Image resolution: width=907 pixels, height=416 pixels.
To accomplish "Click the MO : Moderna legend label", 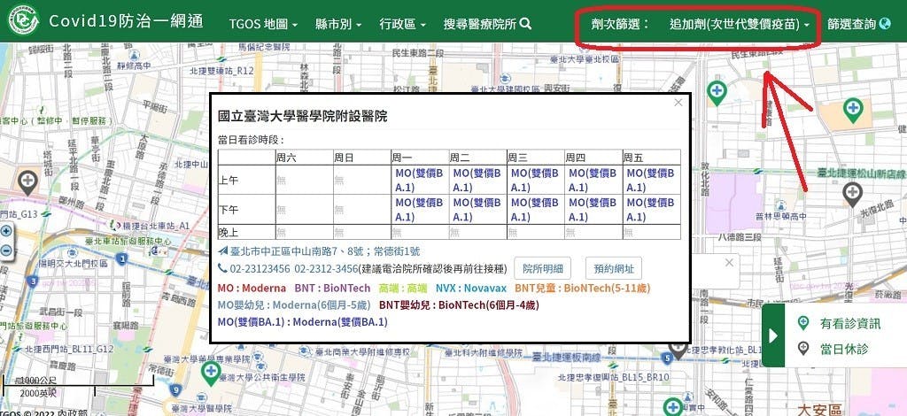I will (x=252, y=288).
